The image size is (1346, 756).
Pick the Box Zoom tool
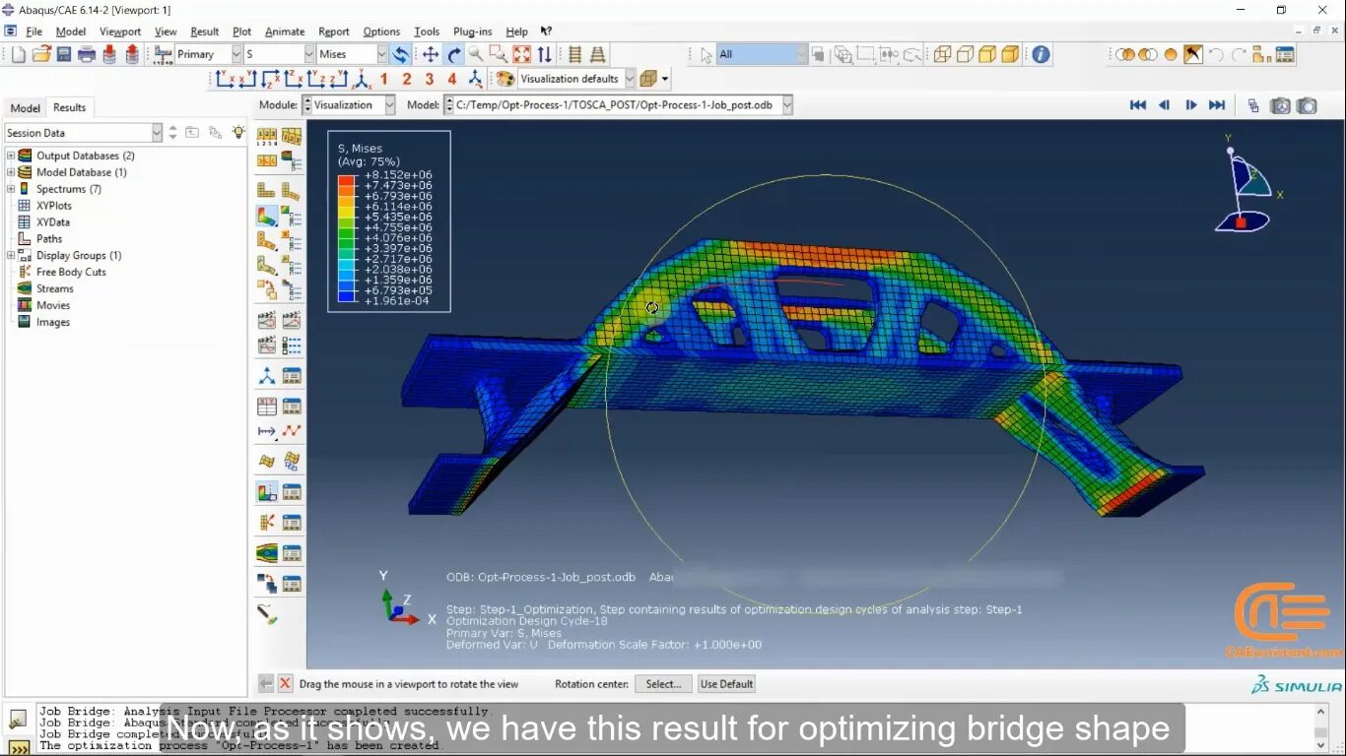point(499,54)
